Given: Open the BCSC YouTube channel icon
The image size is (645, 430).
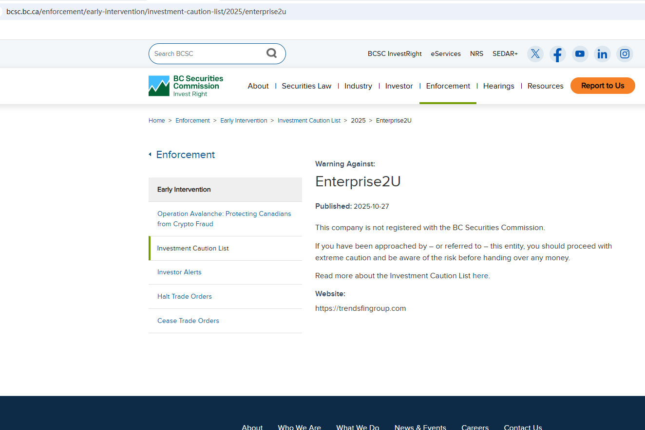Looking at the screenshot, I should coord(580,54).
